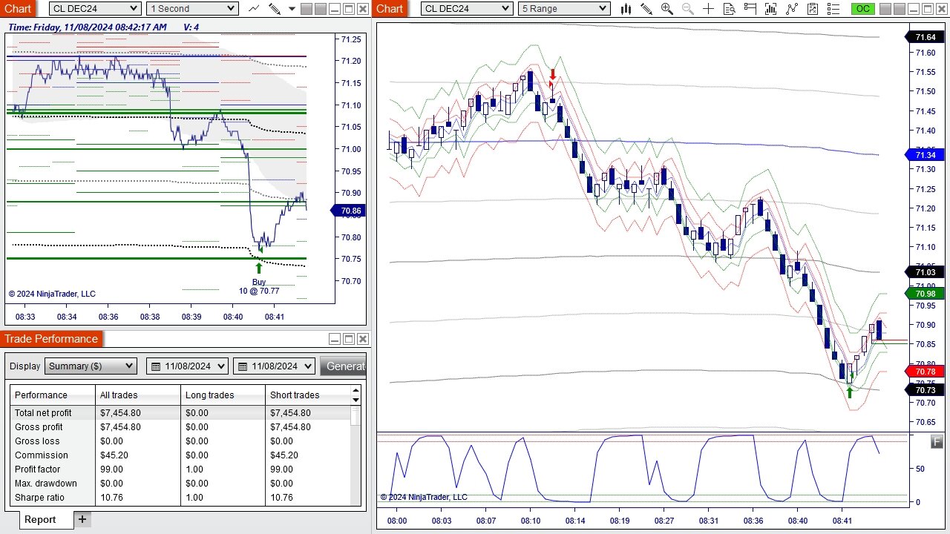Screen dimensions: 950x534
Task: Click the Commission $45.20 all trades cell
Action: (138, 455)
